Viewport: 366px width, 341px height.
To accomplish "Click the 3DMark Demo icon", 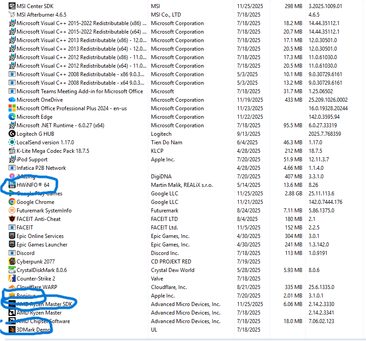I will (x=12, y=330).
